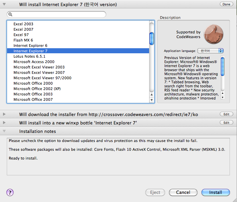
Task: Select 'Microsoft Excel Viewer 2003'
Action: pos(78,67)
